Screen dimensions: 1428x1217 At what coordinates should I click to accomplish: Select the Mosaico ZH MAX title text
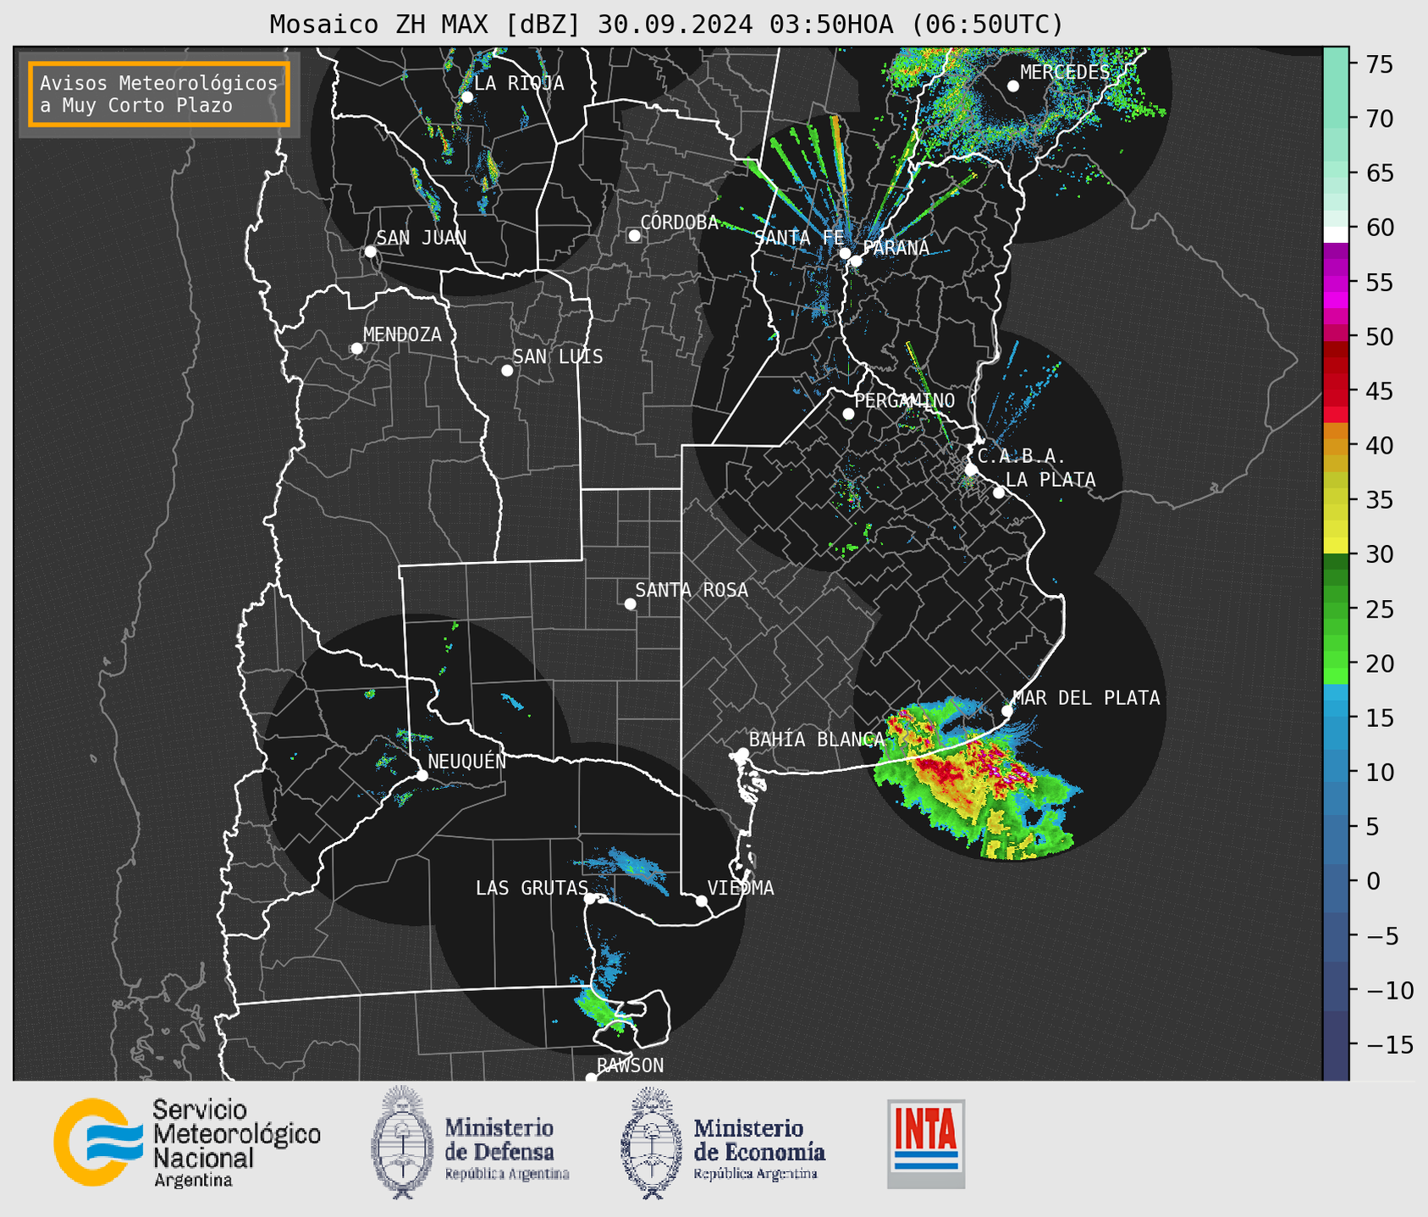666,25
